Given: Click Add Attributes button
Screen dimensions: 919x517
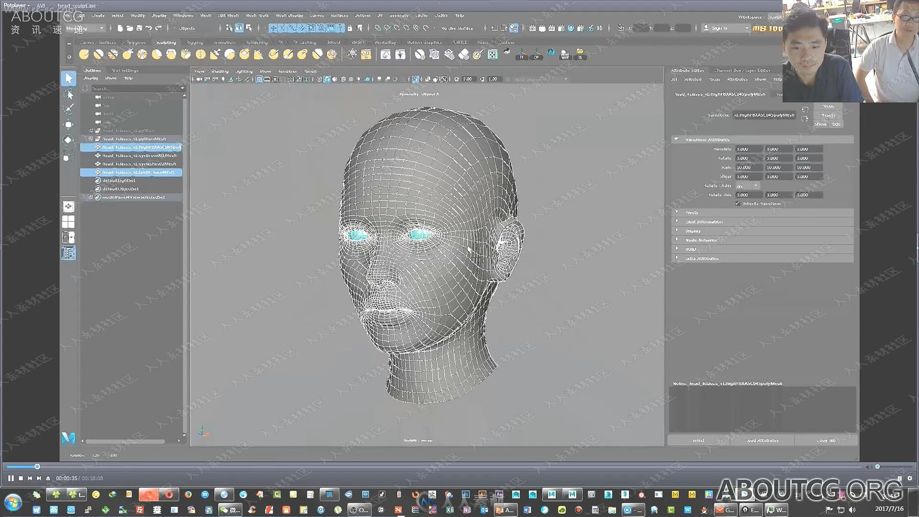Looking at the screenshot, I should (762, 440).
